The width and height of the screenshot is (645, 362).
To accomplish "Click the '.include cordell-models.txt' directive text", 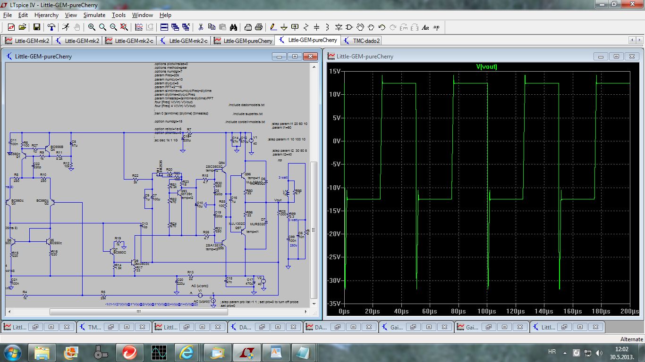I will (x=245, y=122).
